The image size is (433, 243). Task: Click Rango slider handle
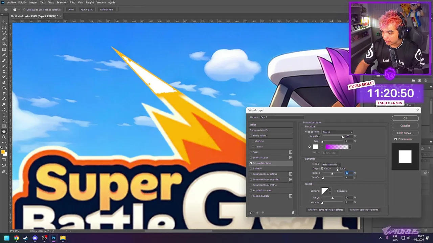(333, 198)
